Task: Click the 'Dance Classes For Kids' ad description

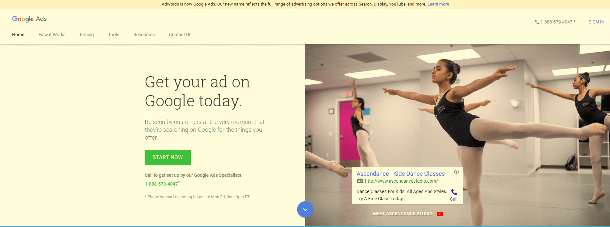Action: [x=402, y=195]
